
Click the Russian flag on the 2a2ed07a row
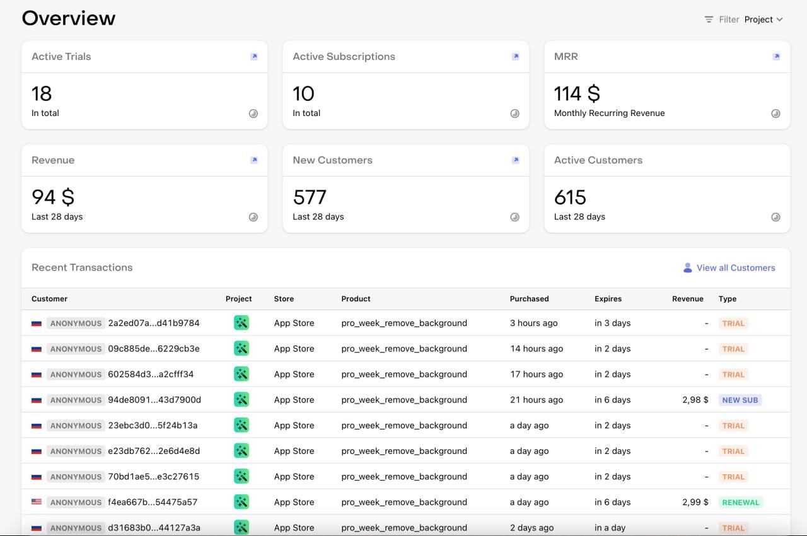[x=37, y=323]
